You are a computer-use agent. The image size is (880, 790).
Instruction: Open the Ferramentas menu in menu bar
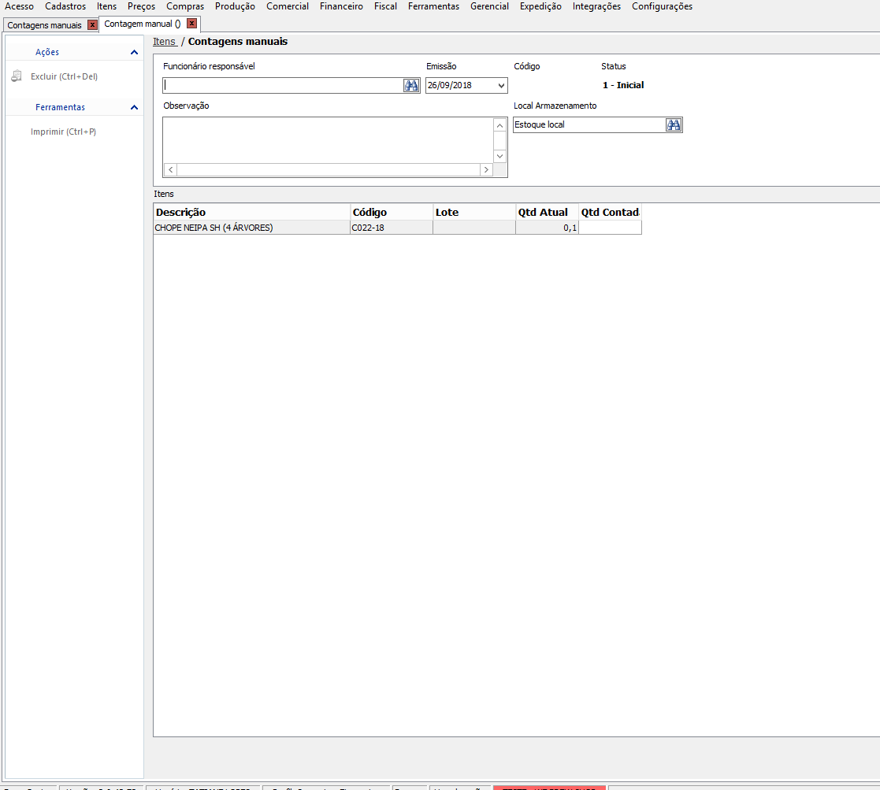coord(433,6)
